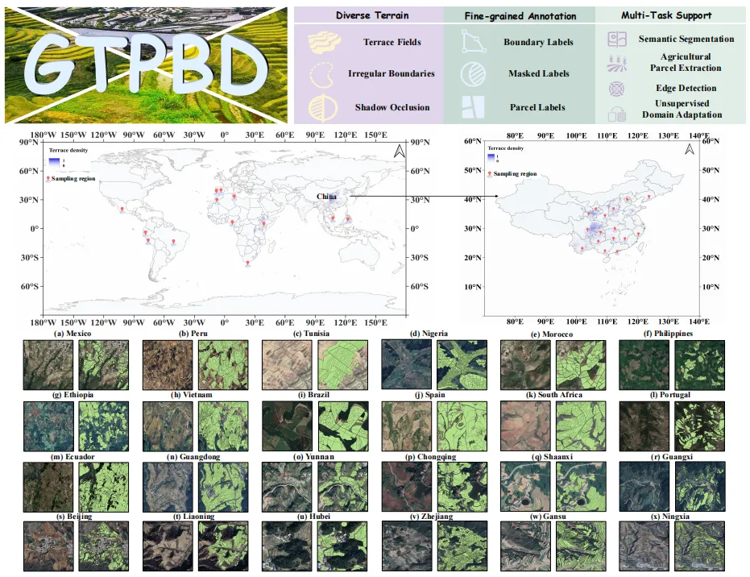750x577 pixels.
Task: Open the Gansu raw satellite image
Action: pos(525,546)
